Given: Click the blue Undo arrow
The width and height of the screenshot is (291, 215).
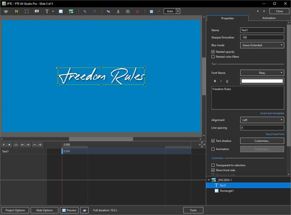Looking at the screenshot, I should [85, 11].
